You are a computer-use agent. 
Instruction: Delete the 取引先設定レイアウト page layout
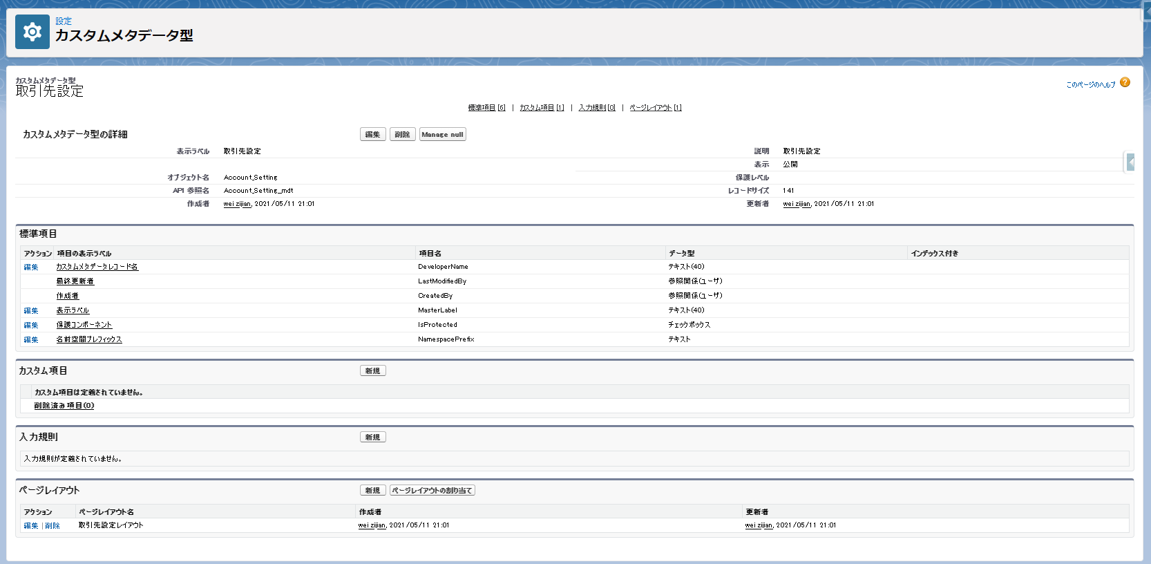(x=53, y=525)
